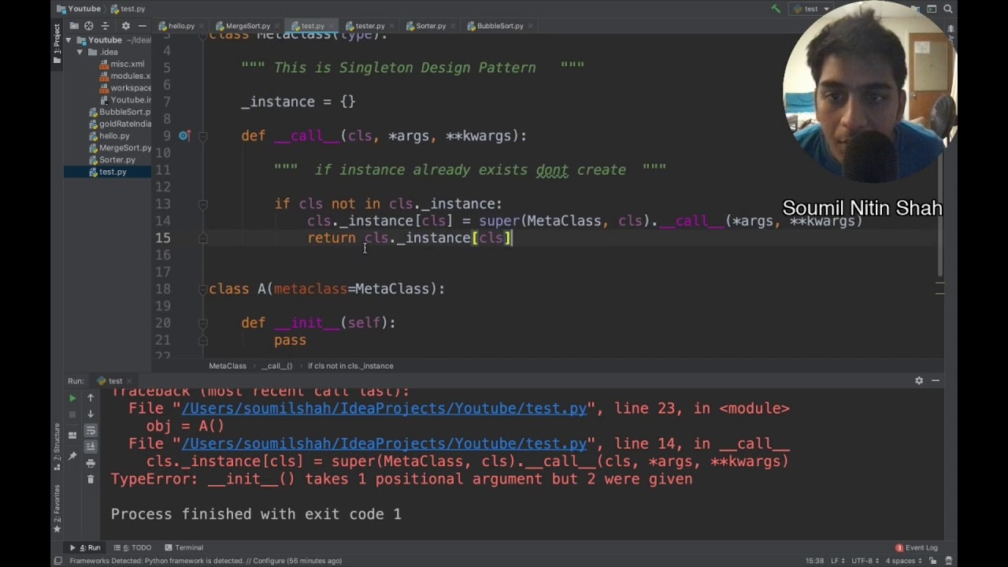This screenshot has width=1008, height=567.
Task: Open the Event Log
Action: pos(920,547)
